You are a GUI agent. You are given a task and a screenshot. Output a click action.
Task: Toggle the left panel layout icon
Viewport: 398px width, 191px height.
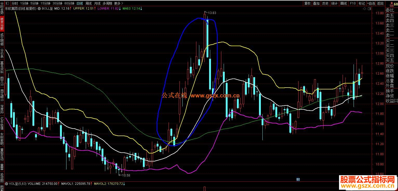pos(7,3)
